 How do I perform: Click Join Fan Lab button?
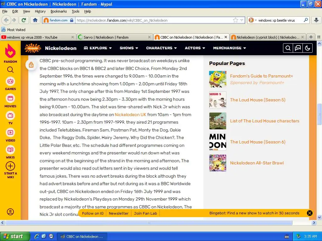coord(145,213)
